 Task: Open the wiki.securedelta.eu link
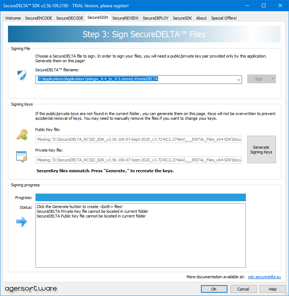click(x=264, y=277)
